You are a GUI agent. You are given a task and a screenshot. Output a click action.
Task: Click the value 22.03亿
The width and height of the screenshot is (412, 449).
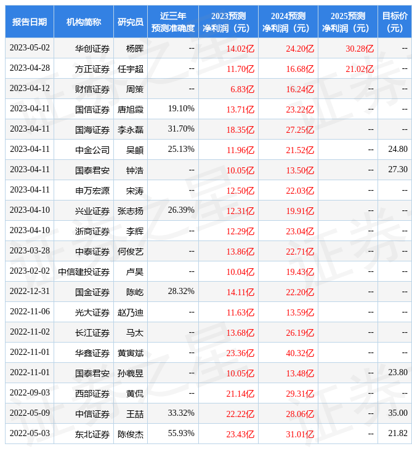click(x=300, y=191)
